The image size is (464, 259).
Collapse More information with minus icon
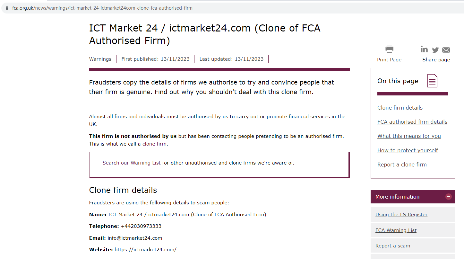pyautogui.click(x=449, y=197)
